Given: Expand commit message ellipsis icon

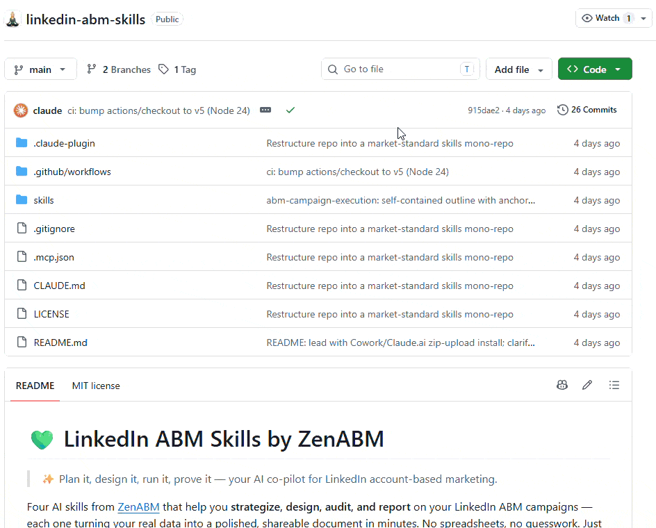Looking at the screenshot, I should pyautogui.click(x=265, y=110).
